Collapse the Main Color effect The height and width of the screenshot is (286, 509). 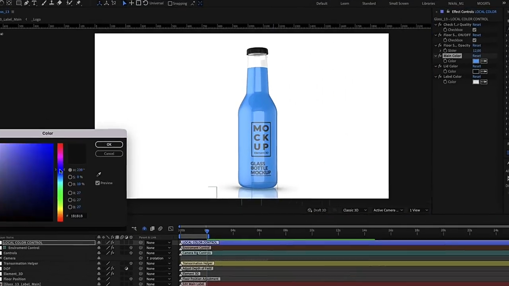click(x=435, y=56)
